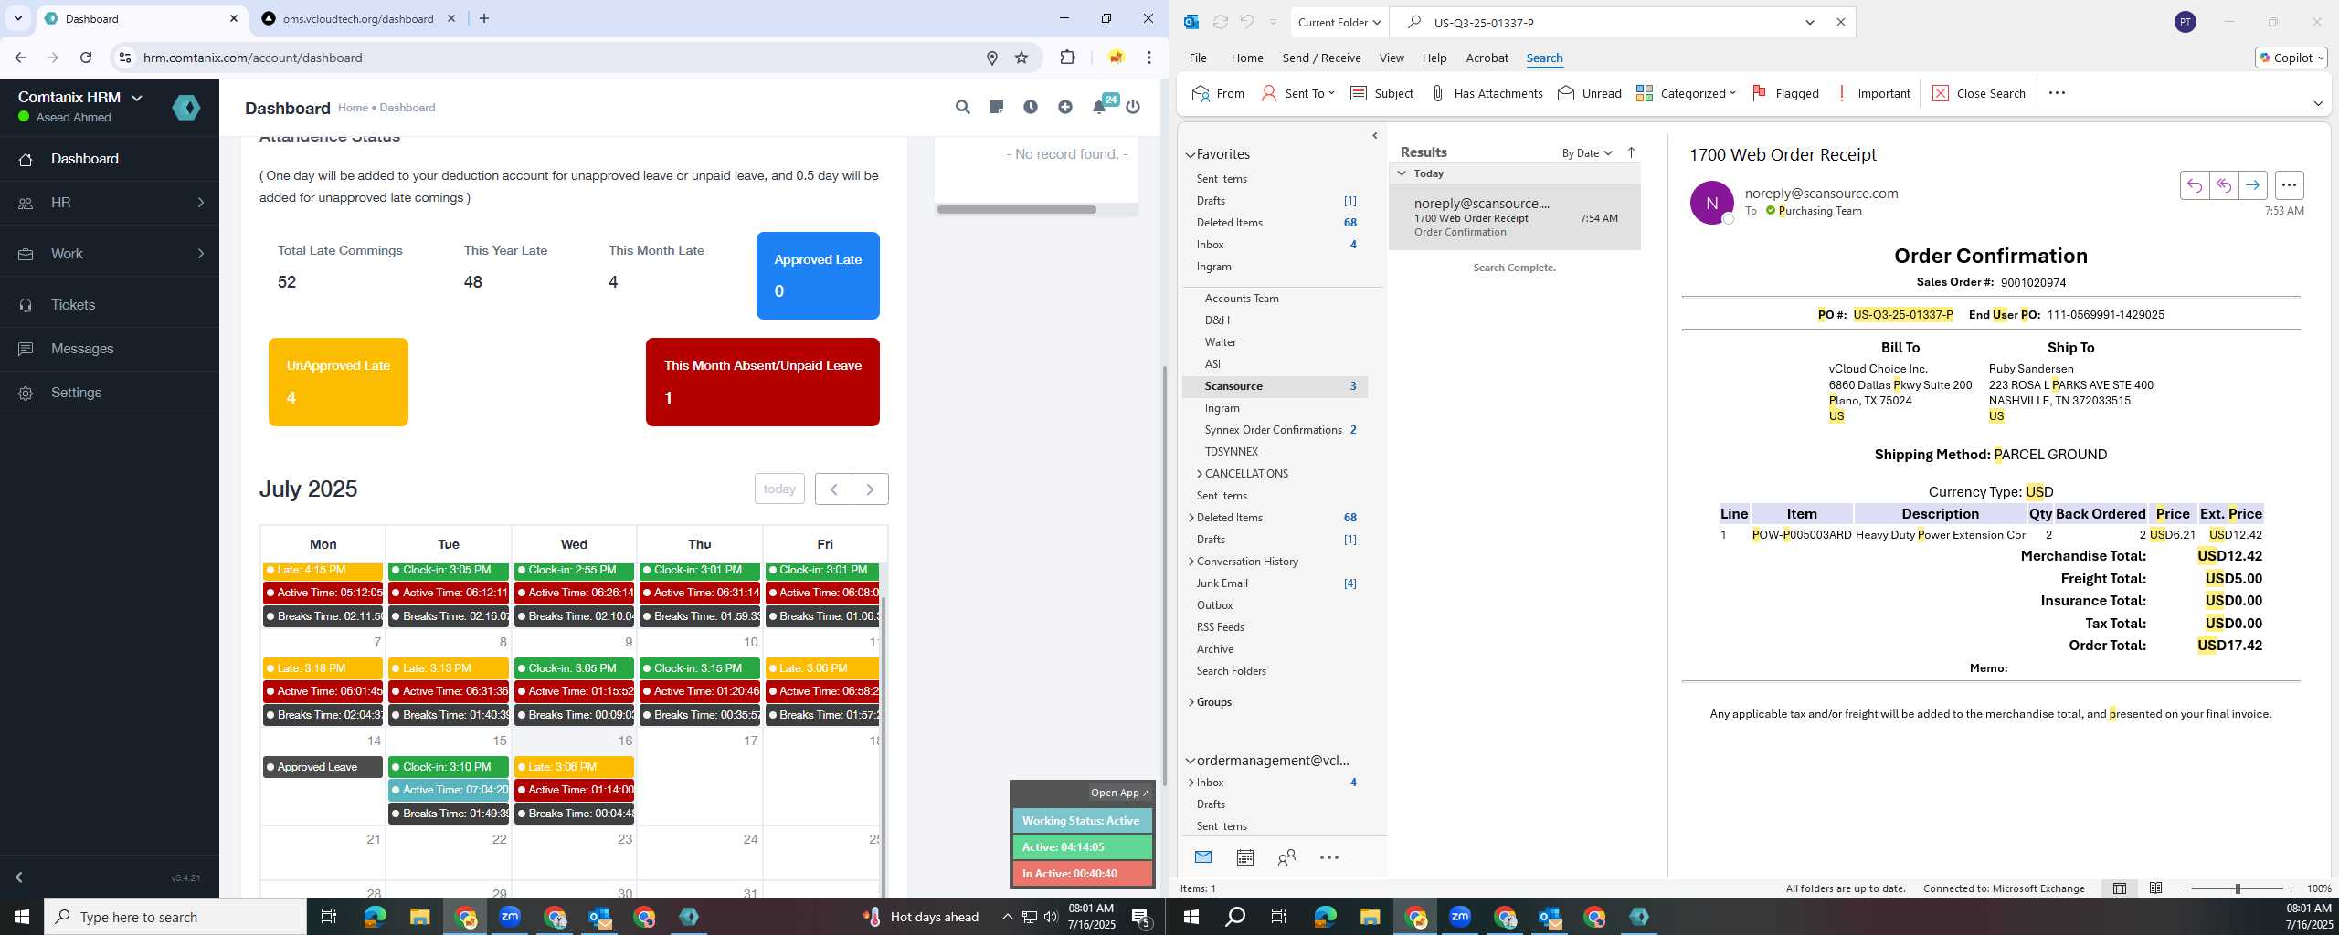The height and width of the screenshot is (935, 2339).
Task: Open the 1700 Web Order Receipt result
Action: (x=1514, y=217)
